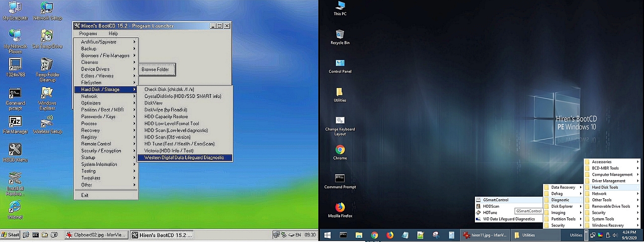This screenshot has height=242, width=644.
Task: Expand Security / Encryption submenu
Action: click(x=106, y=150)
